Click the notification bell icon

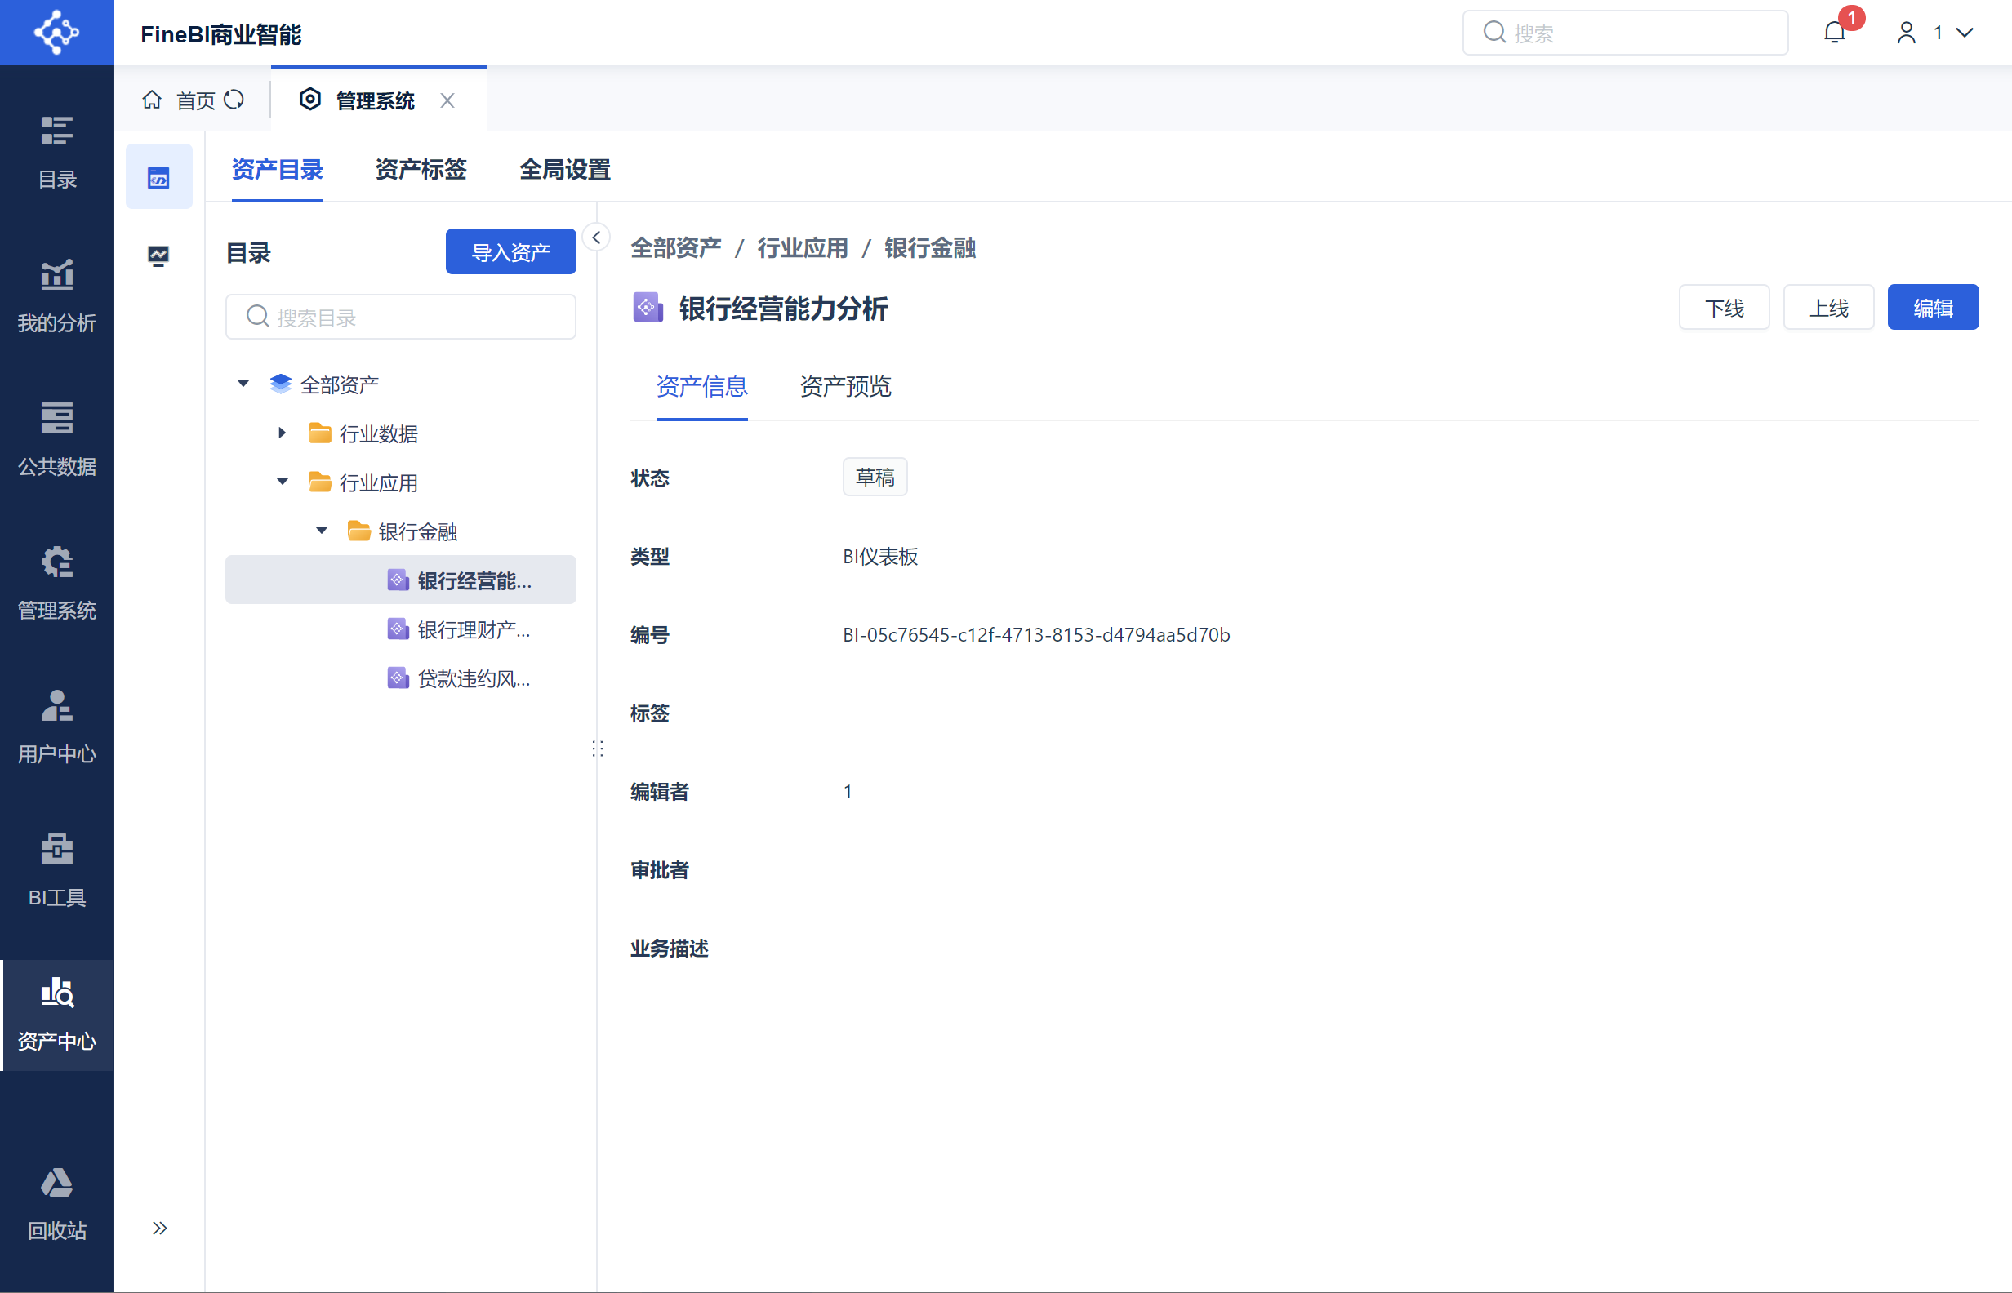[1834, 33]
